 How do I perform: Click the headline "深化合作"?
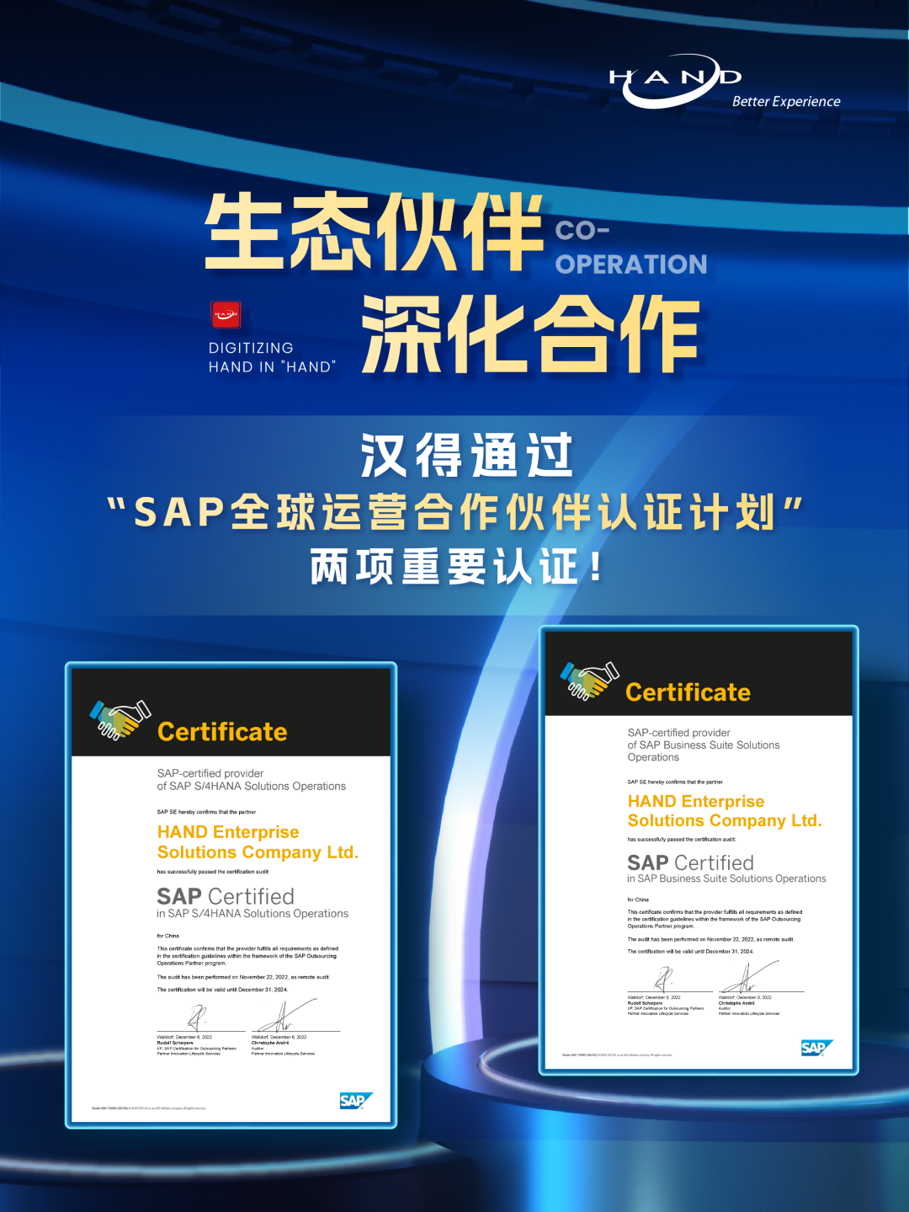coord(530,334)
